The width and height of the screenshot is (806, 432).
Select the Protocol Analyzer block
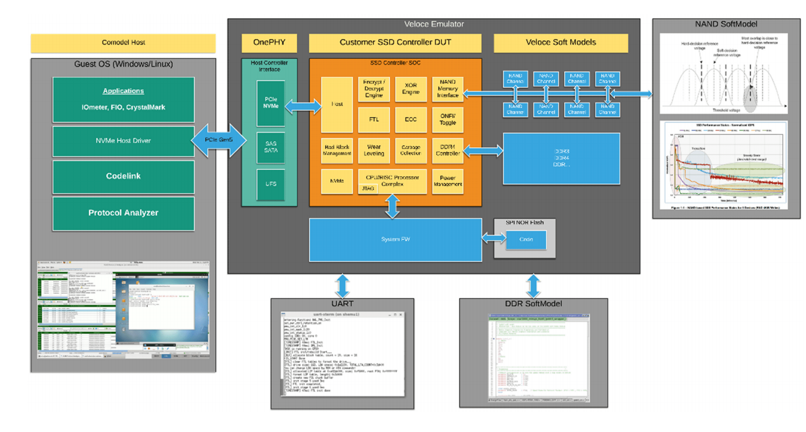coord(123,213)
